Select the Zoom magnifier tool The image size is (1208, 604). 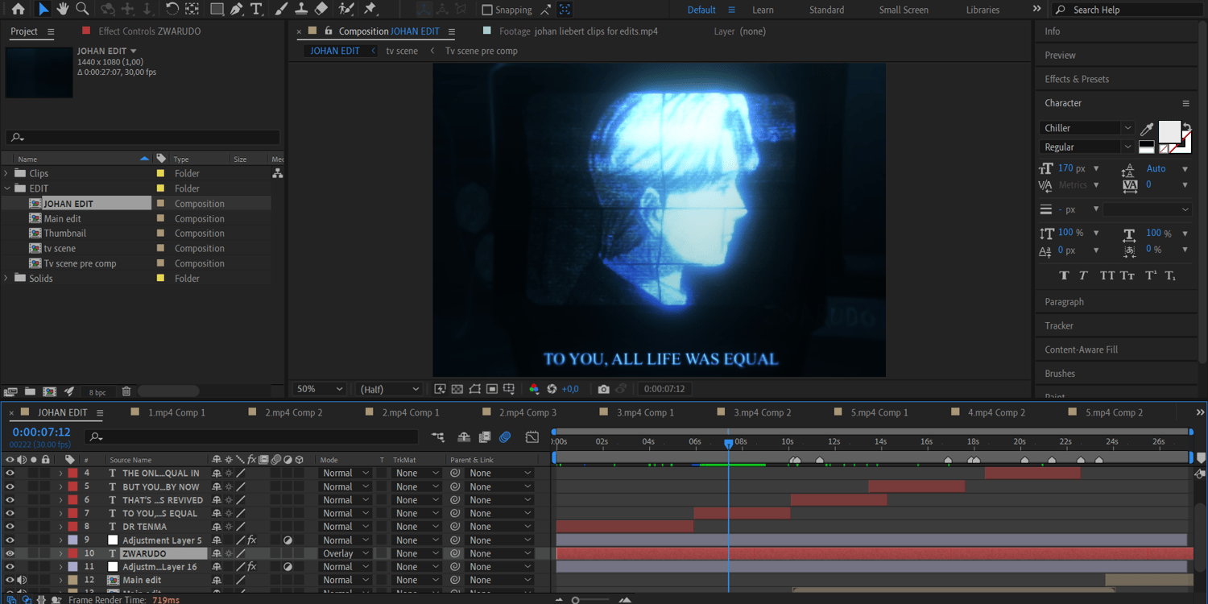82,9
